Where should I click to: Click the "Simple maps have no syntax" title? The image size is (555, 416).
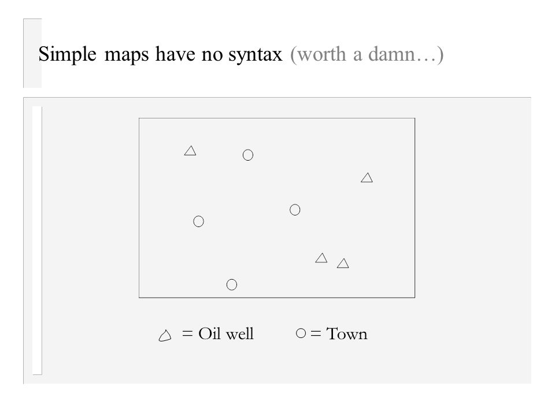pos(160,54)
